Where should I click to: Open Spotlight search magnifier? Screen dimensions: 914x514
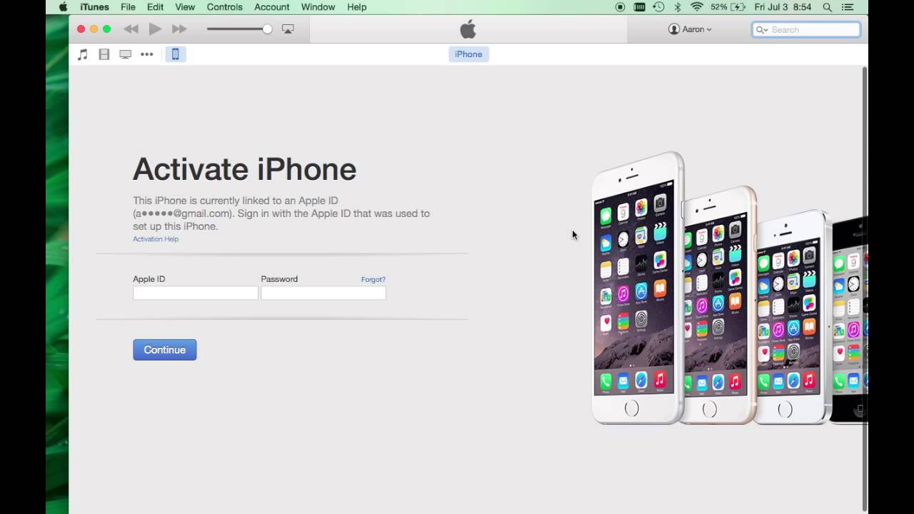coord(827,7)
